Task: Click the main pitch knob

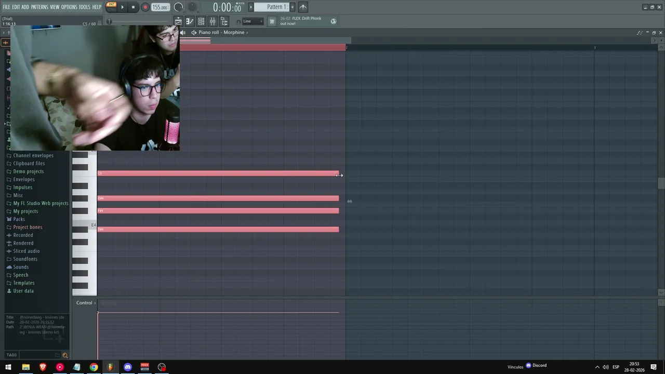Action: click(192, 7)
